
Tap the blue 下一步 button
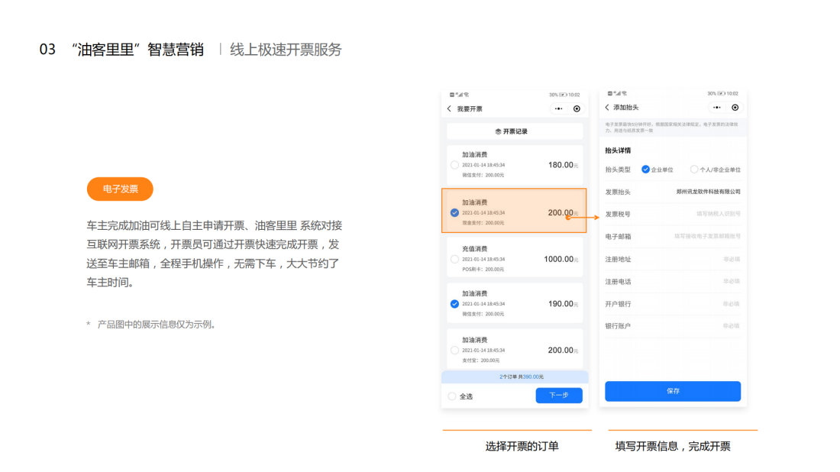(559, 396)
